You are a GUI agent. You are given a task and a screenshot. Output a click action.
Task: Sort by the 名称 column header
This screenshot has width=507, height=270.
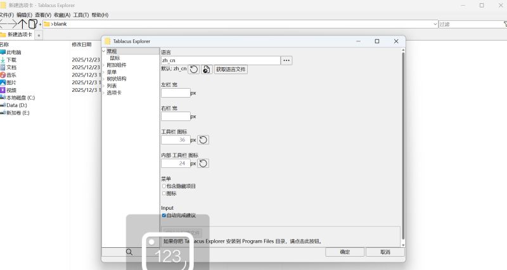[x=4, y=44]
